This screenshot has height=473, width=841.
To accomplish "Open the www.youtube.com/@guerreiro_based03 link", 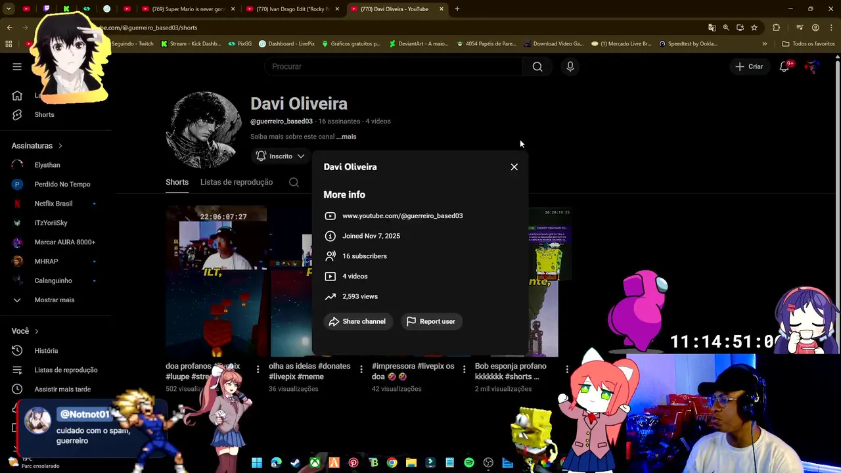I will tap(402, 215).
